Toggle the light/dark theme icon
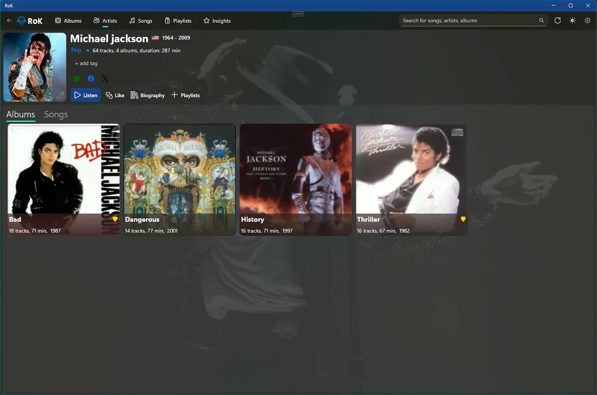Screen dimensions: 597x395 (573, 21)
